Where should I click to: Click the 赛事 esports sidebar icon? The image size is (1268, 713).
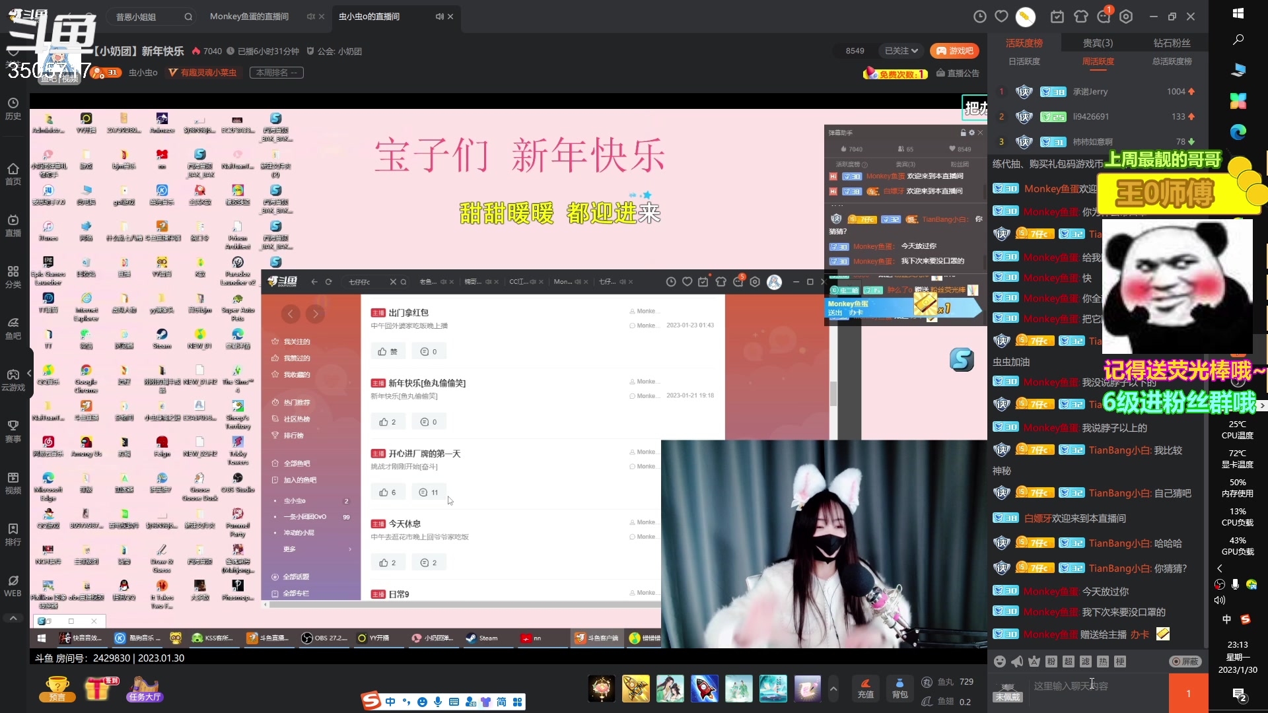point(13,429)
